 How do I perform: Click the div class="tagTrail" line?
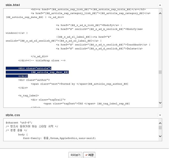[x=48, y=100]
